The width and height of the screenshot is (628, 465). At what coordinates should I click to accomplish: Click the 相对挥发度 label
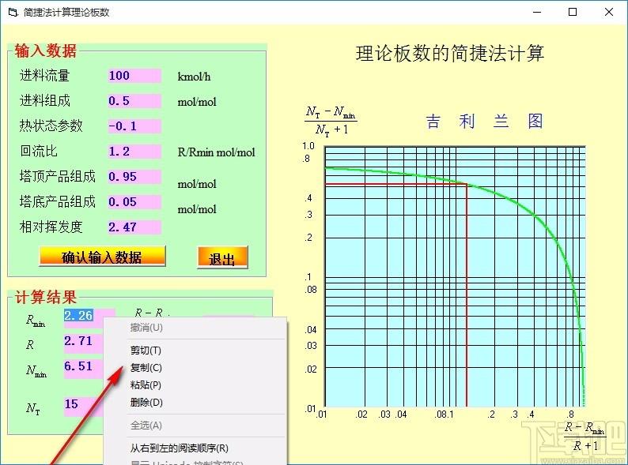(x=51, y=227)
